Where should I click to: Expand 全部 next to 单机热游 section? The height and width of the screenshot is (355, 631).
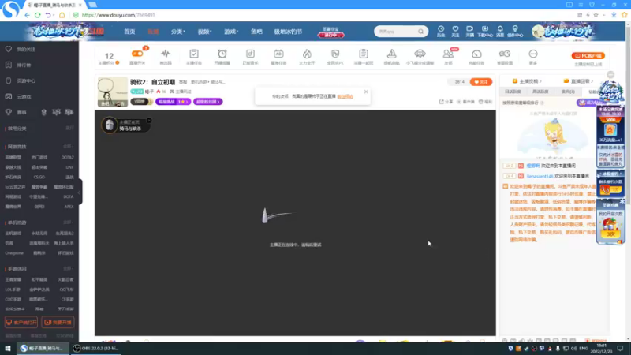pos(68,222)
